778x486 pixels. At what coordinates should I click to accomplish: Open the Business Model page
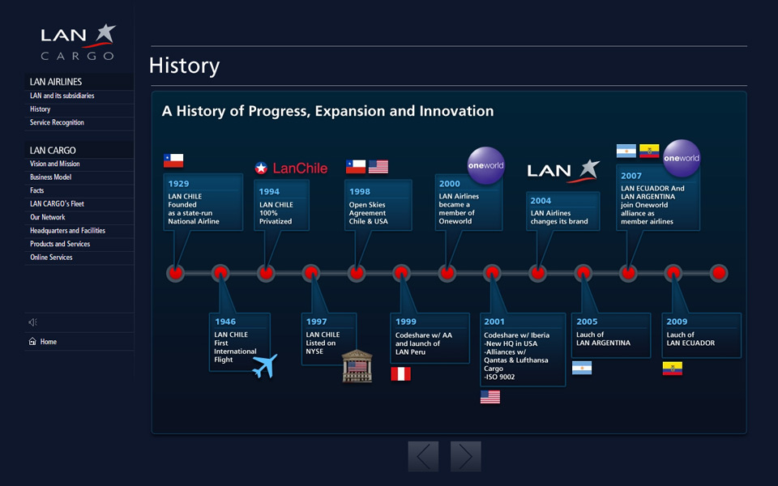(79, 177)
